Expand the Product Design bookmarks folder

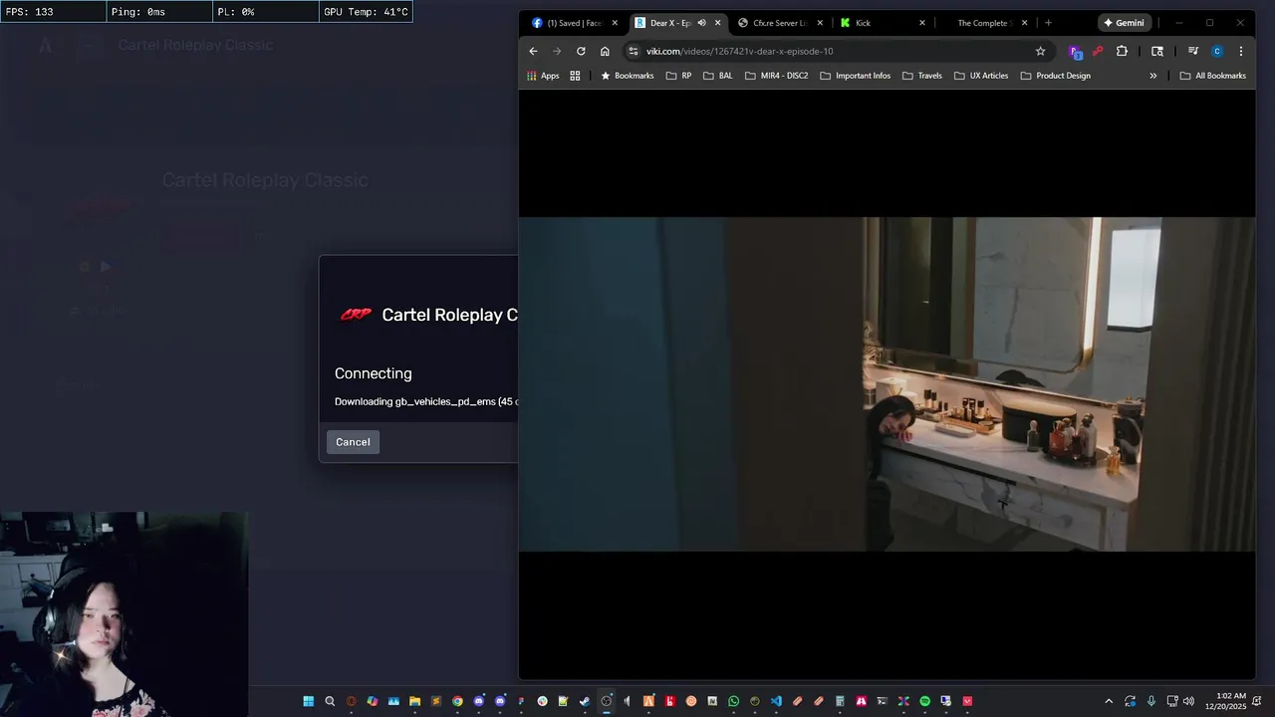[1055, 76]
